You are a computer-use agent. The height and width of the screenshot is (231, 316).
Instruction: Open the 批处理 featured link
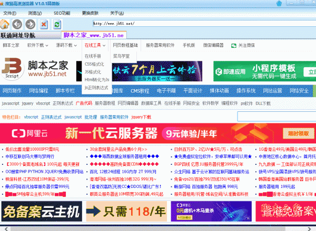(91, 117)
